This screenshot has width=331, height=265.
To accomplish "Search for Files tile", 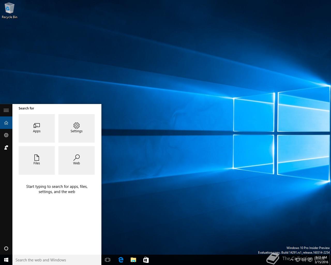I will pyautogui.click(x=37, y=160).
